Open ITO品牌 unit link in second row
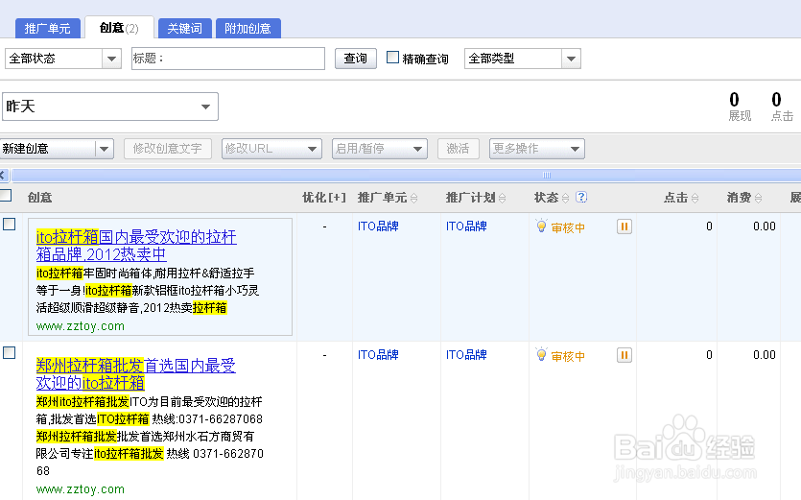801x500 pixels. click(x=378, y=354)
